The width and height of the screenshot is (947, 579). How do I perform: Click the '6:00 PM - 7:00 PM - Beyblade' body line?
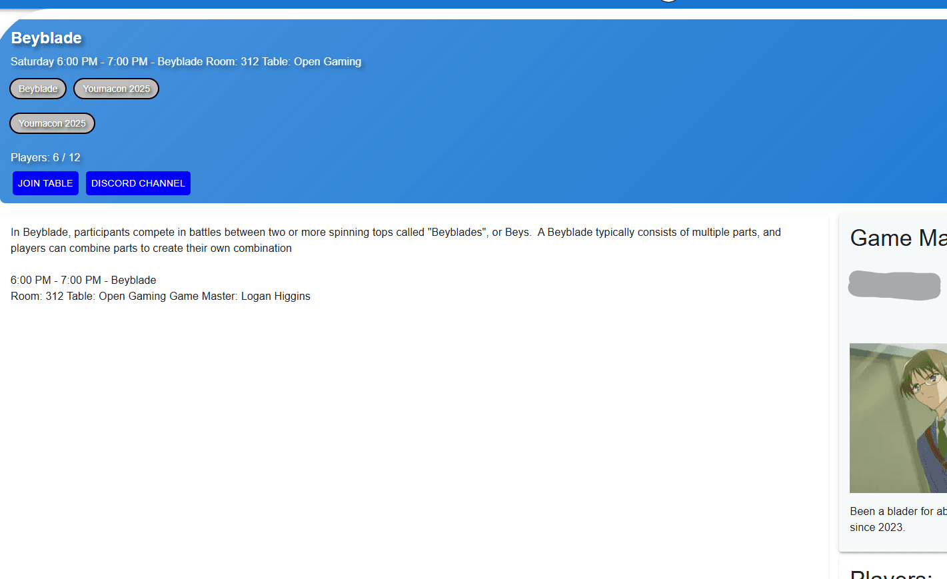83,280
